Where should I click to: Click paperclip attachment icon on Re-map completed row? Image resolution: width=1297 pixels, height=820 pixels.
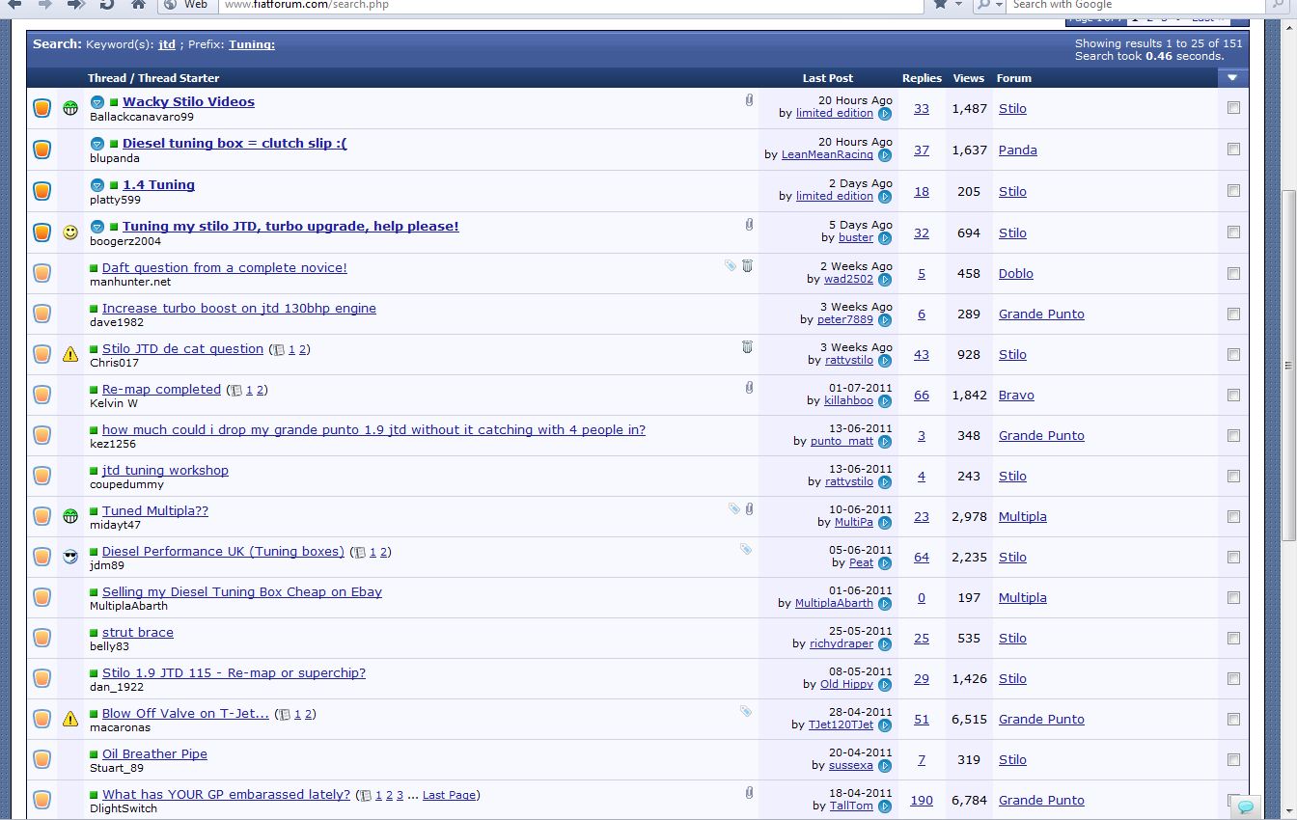click(749, 388)
